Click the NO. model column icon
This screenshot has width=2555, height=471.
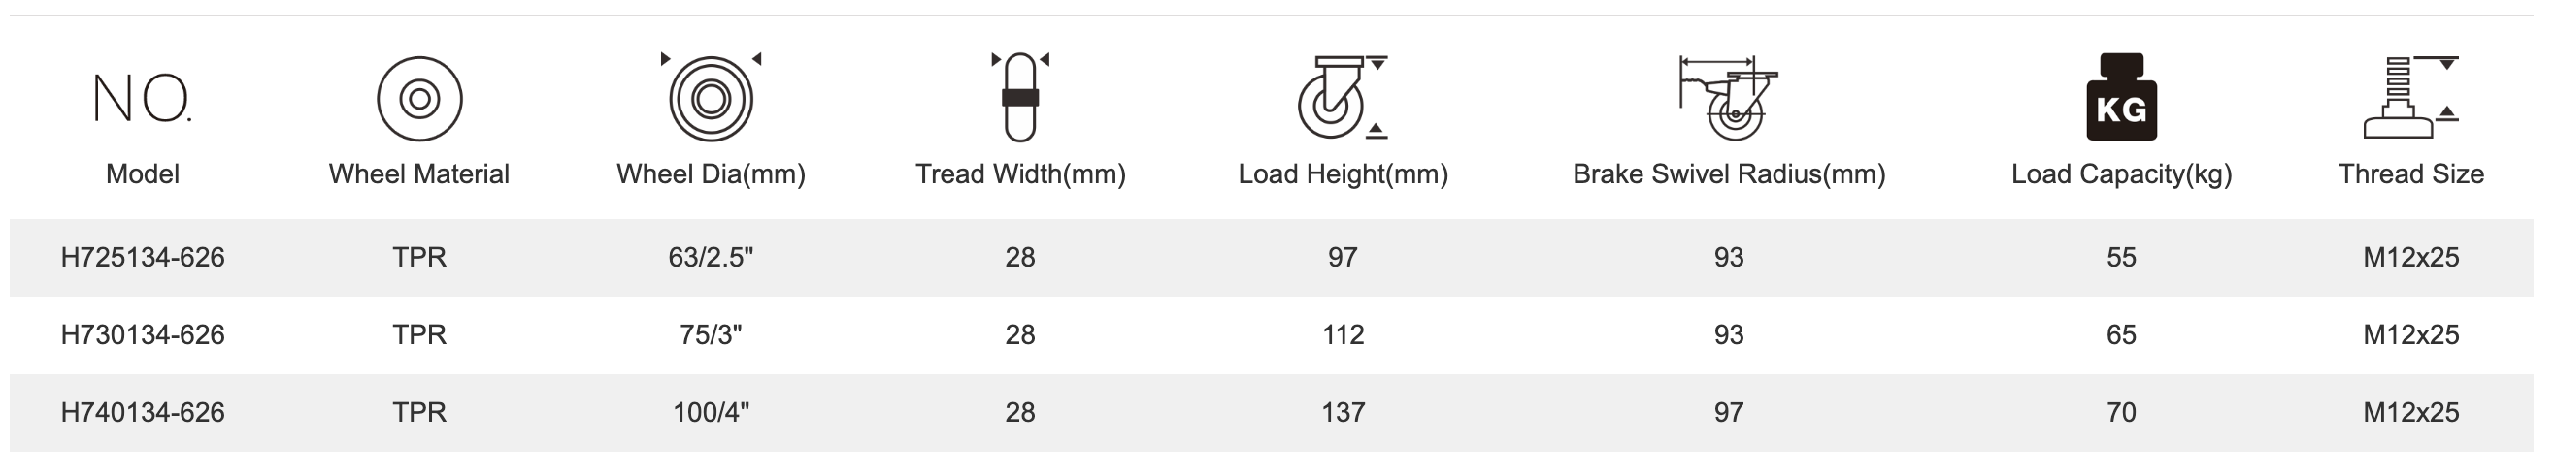[142, 99]
